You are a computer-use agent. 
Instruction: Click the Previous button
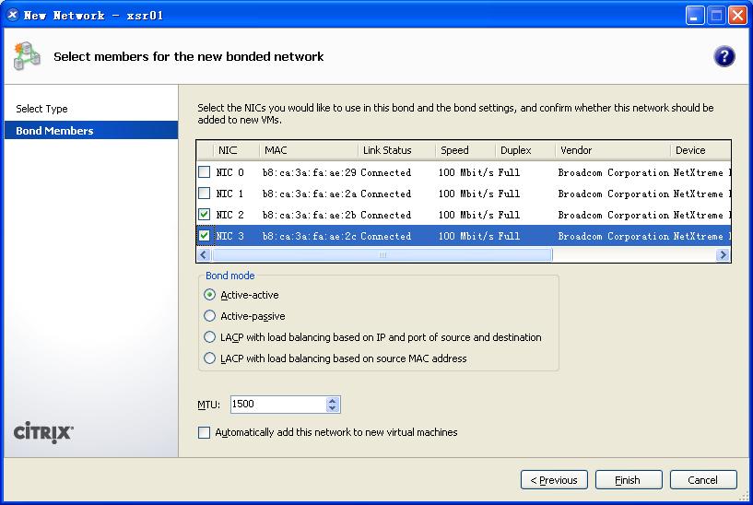(x=554, y=479)
